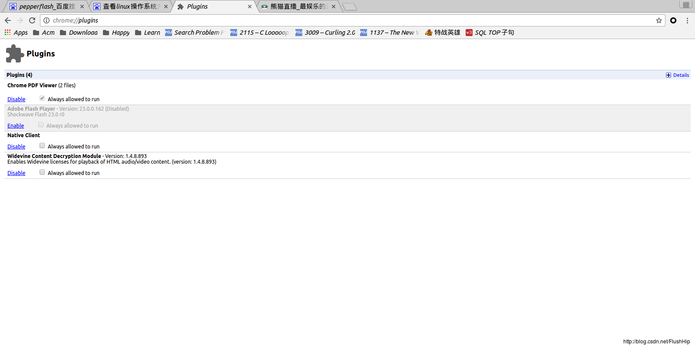Close the 查看linux操作系统 tab
Screen dimensions: 695x349
pos(166,7)
